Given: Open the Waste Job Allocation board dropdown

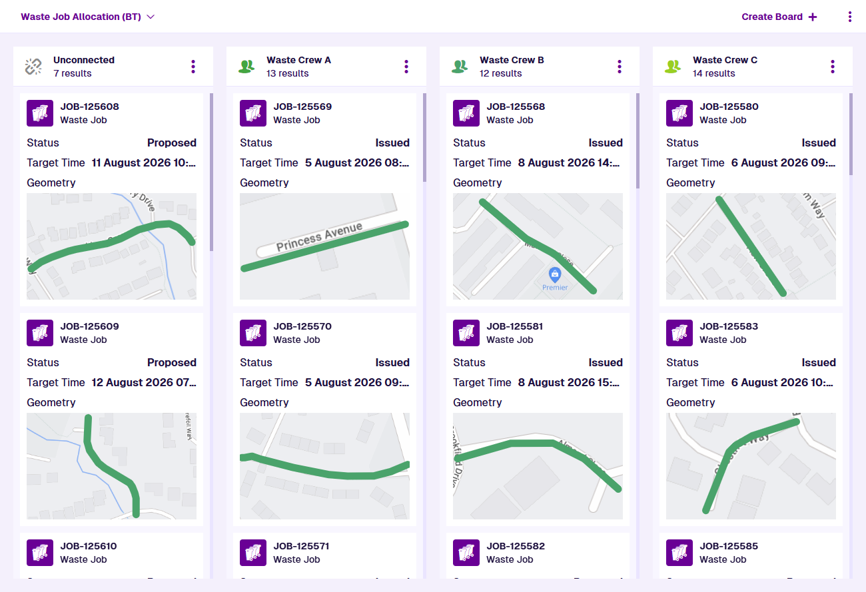Looking at the screenshot, I should [x=87, y=17].
